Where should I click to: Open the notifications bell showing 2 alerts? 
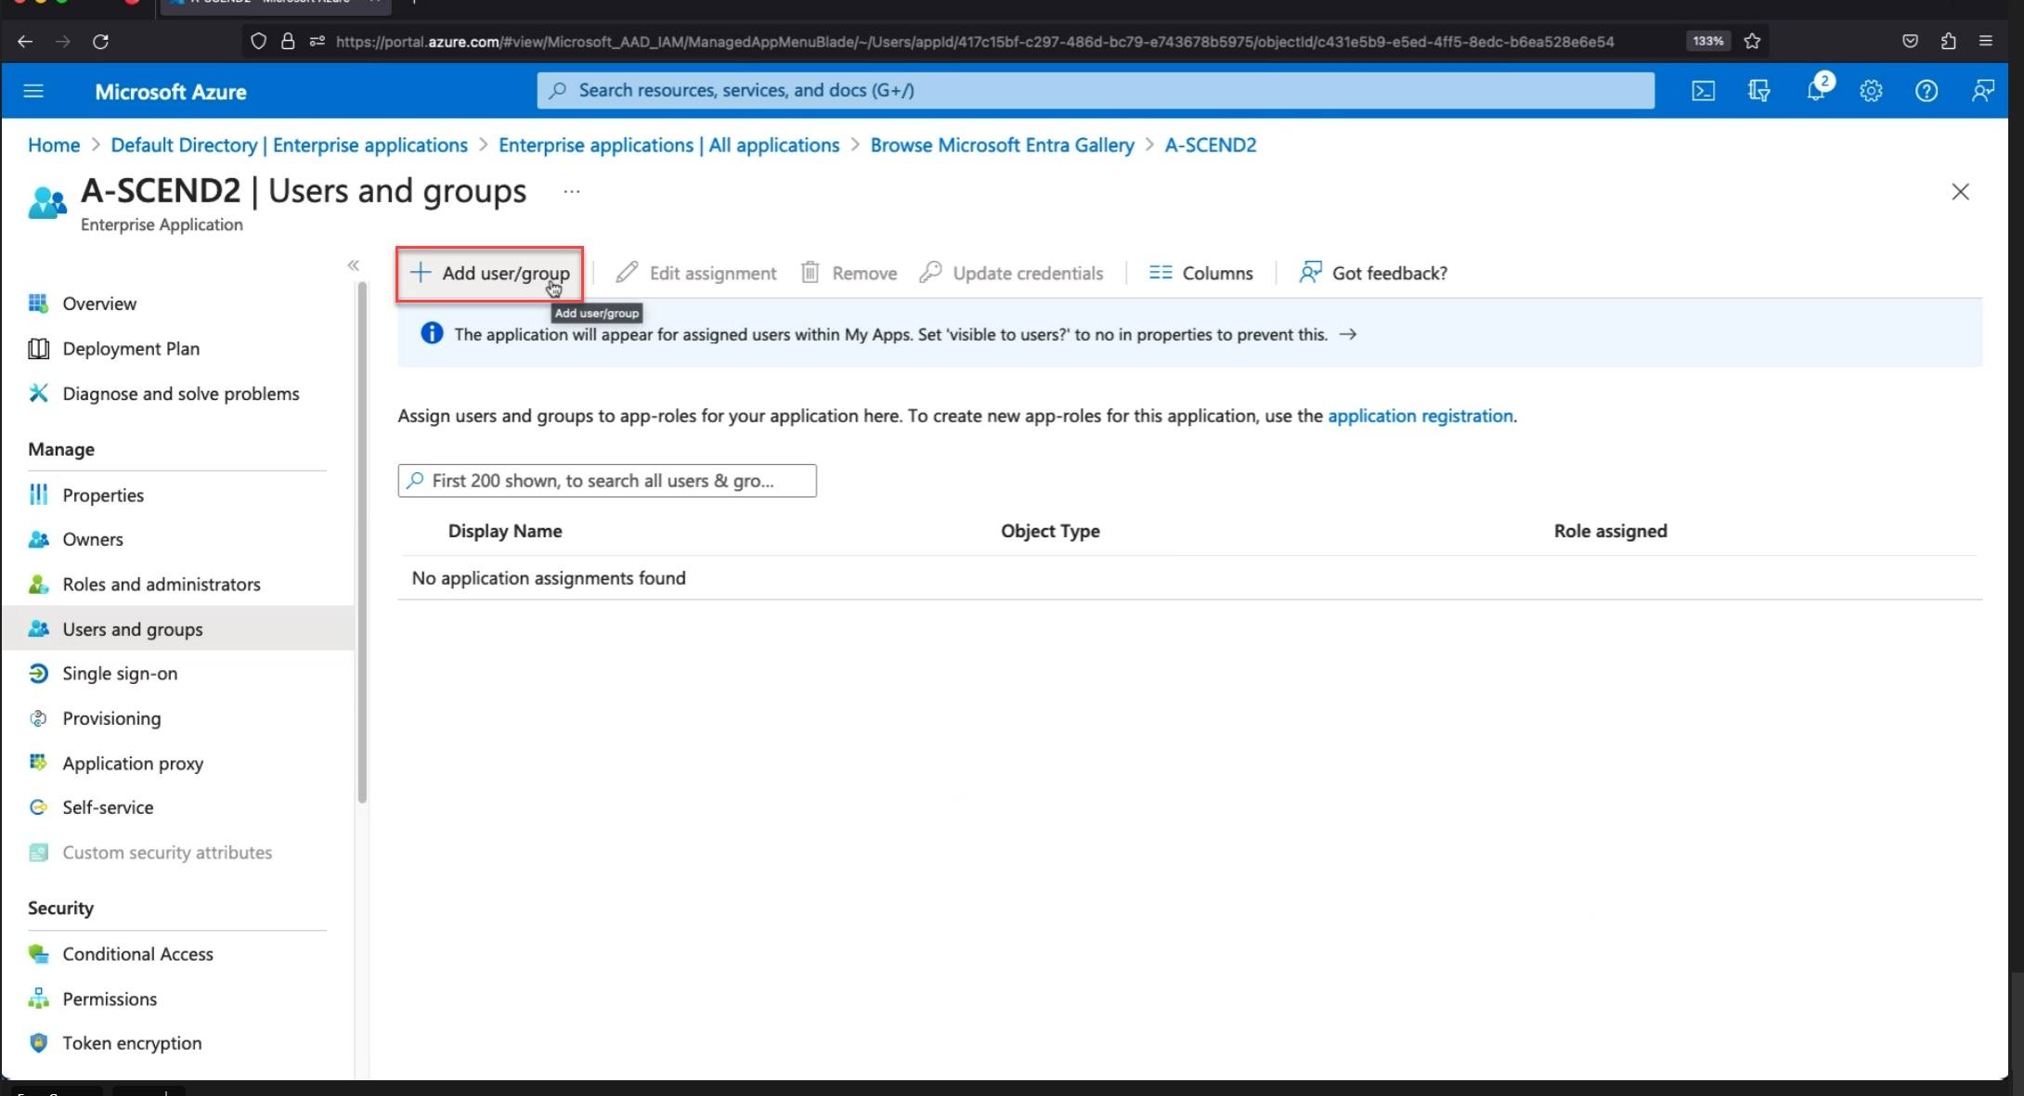tap(1815, 90)
